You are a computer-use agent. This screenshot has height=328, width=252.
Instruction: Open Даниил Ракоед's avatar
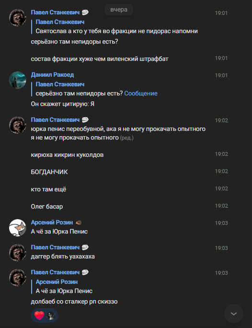coord(18,80)
